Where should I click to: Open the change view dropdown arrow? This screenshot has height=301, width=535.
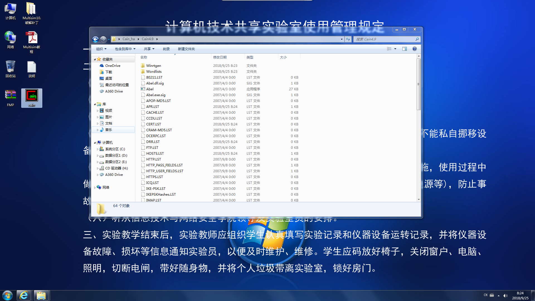tap(395, 49)
